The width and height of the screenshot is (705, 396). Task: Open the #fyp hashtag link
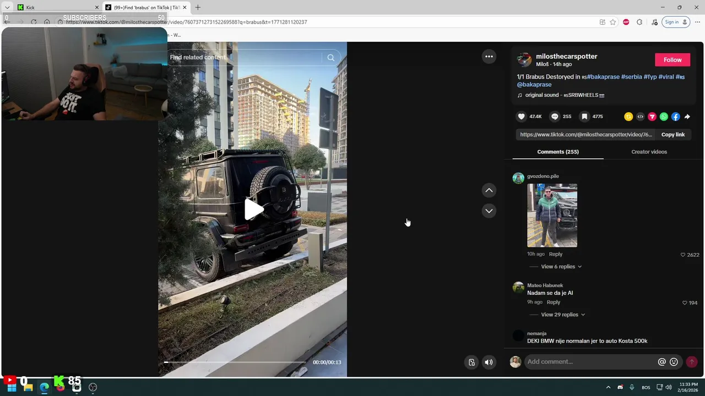pos(650,77)
